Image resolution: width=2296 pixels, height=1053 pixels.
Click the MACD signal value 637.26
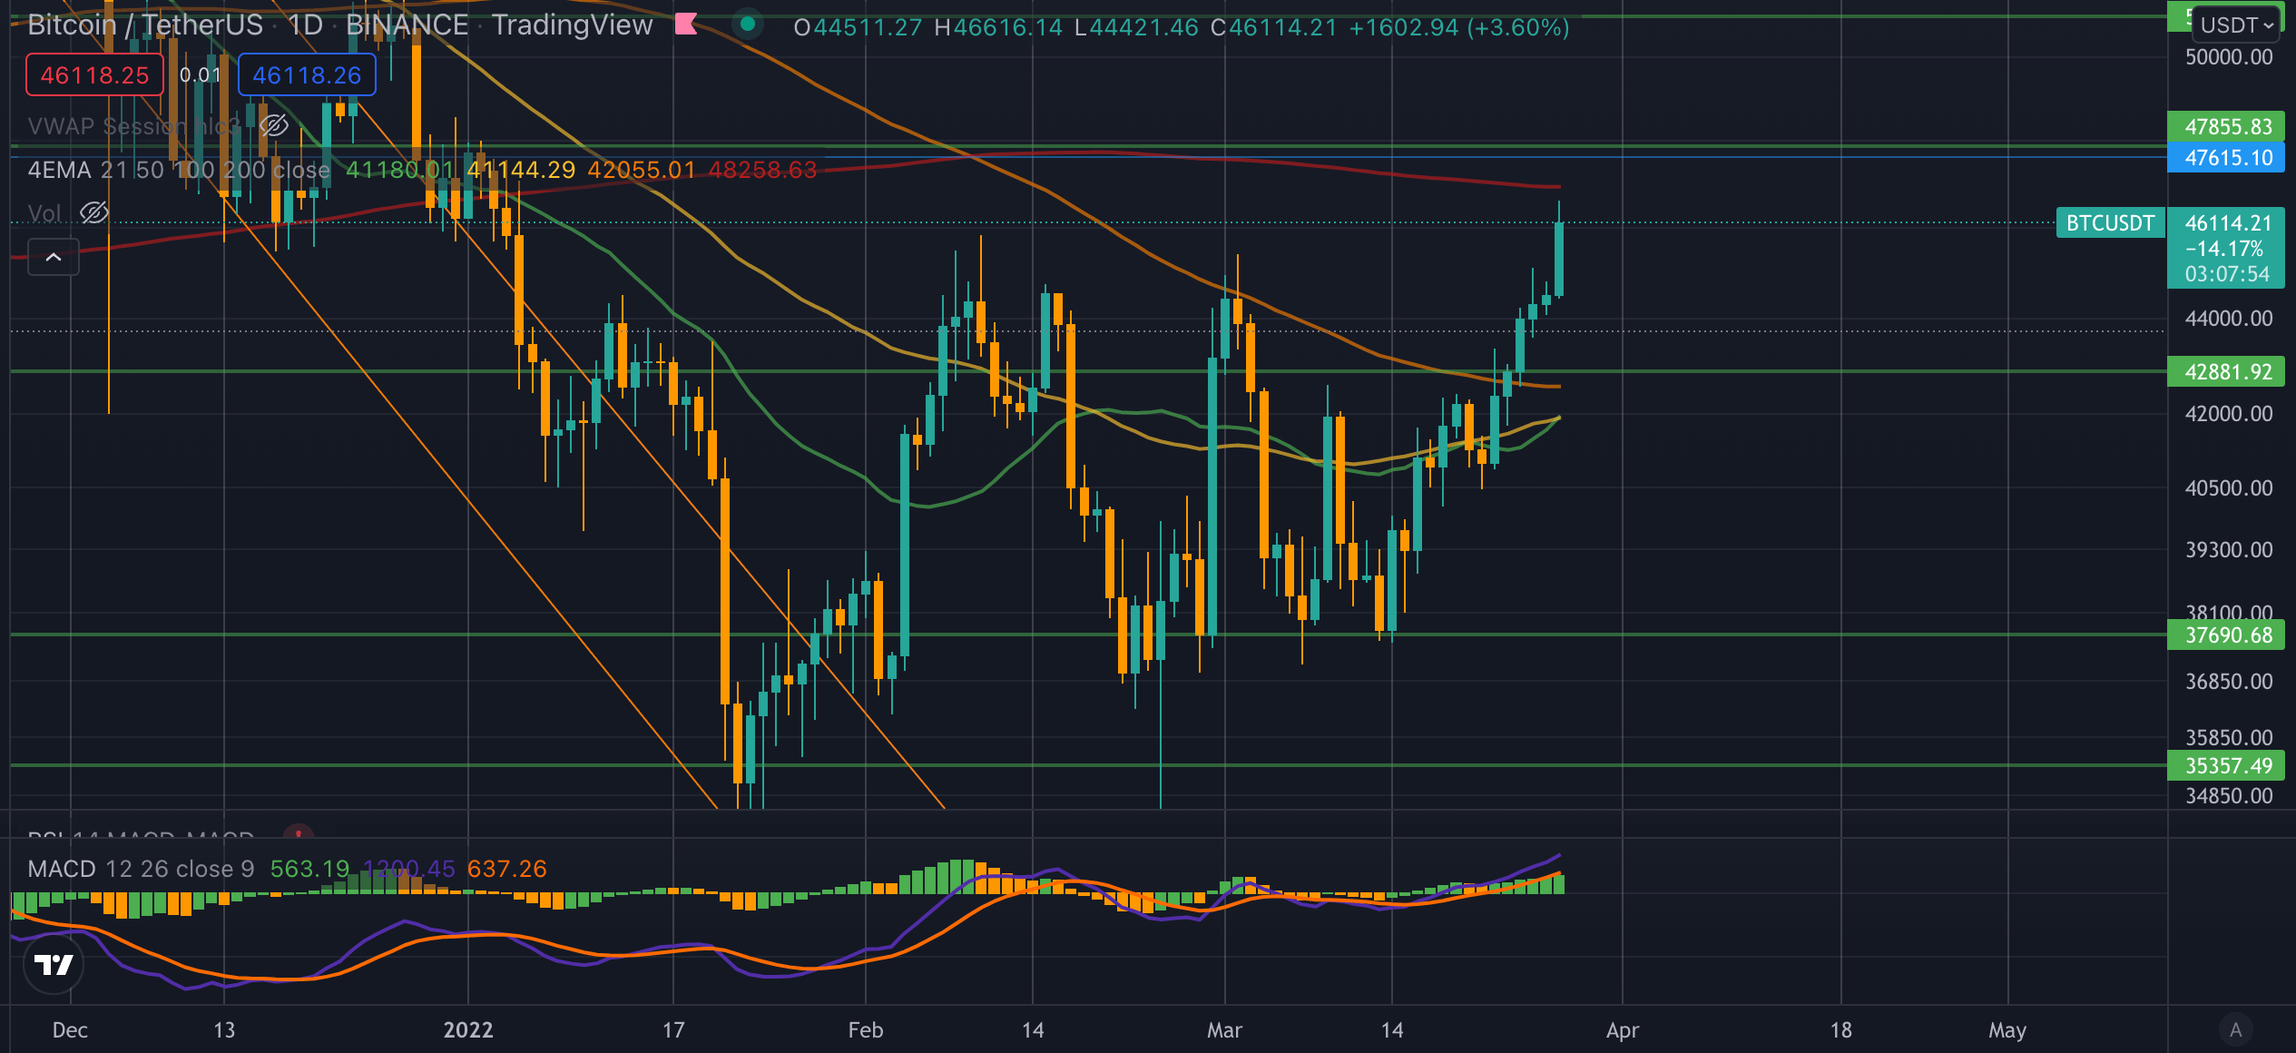(x=507, y=869)
